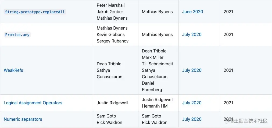
Task: Click July 2020 in the Promise.any row
Action: coord(192,35)
